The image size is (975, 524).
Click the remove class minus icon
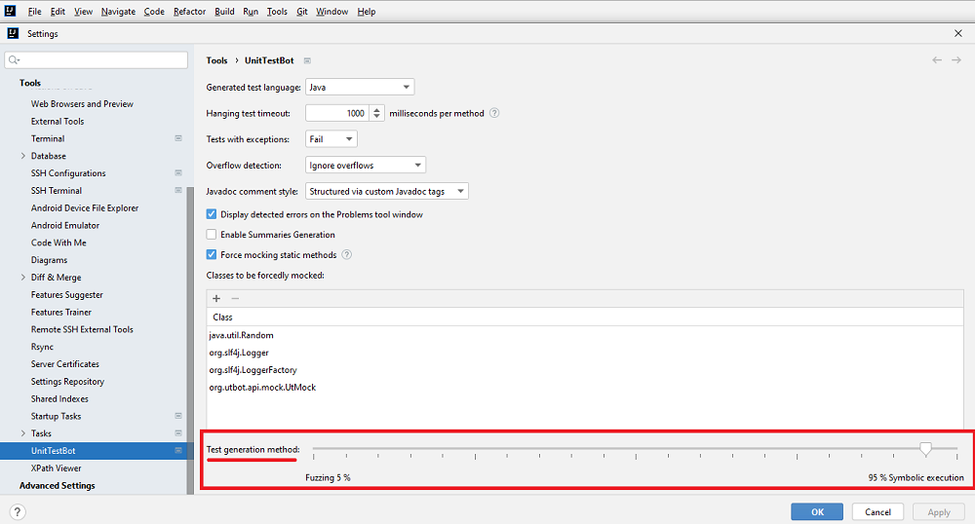click(235, 298)
